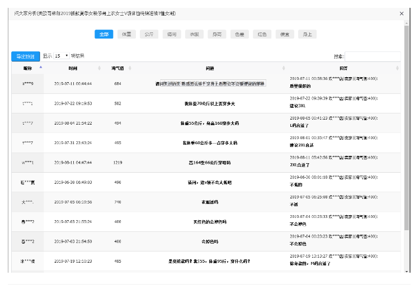419x285 pixels.
Task: Select the 公斤 filter tab
Action: pos(149,34)
